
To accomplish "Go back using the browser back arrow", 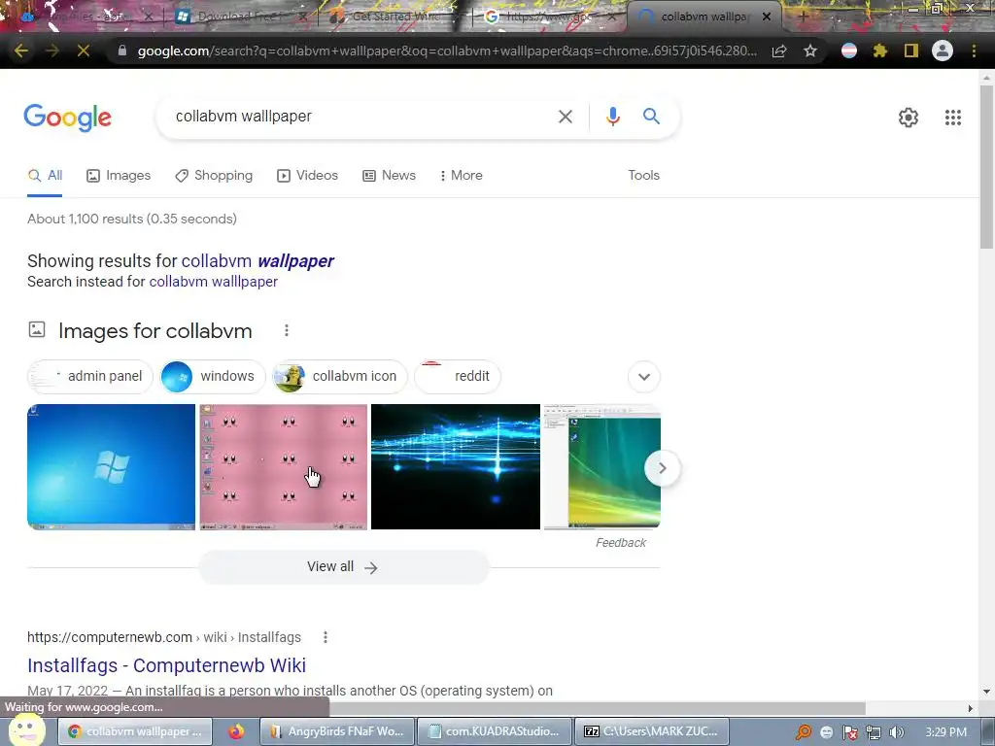I will pos(21,51).
